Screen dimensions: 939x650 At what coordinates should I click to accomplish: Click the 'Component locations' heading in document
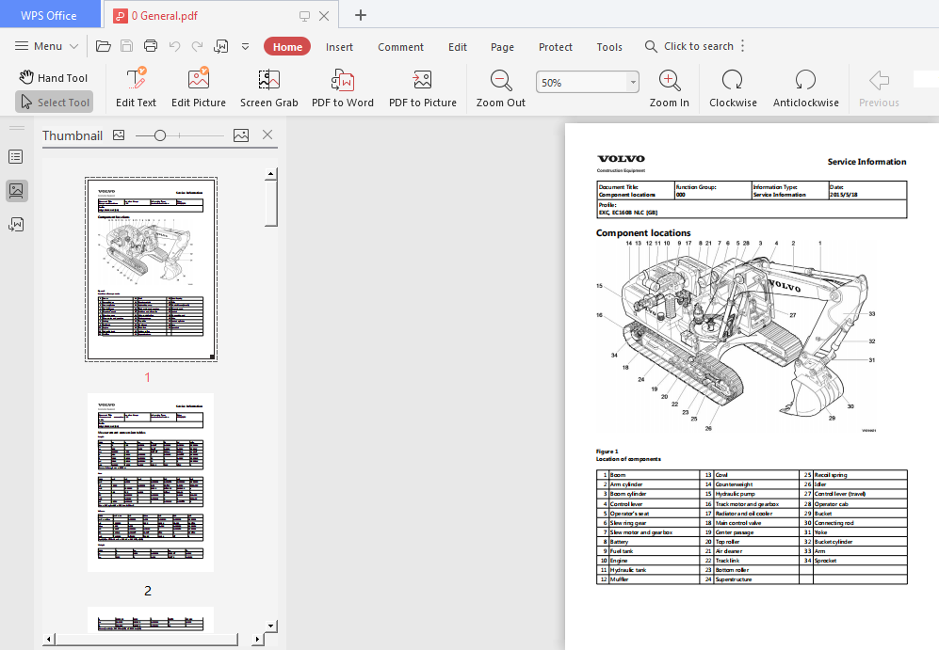[x=643, y=233]
